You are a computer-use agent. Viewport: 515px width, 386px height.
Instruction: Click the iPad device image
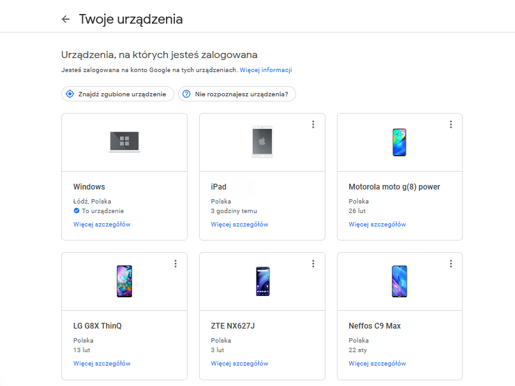(x=262, y=142)
